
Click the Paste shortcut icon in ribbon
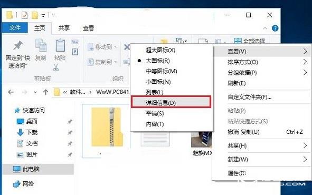(75, 52)
